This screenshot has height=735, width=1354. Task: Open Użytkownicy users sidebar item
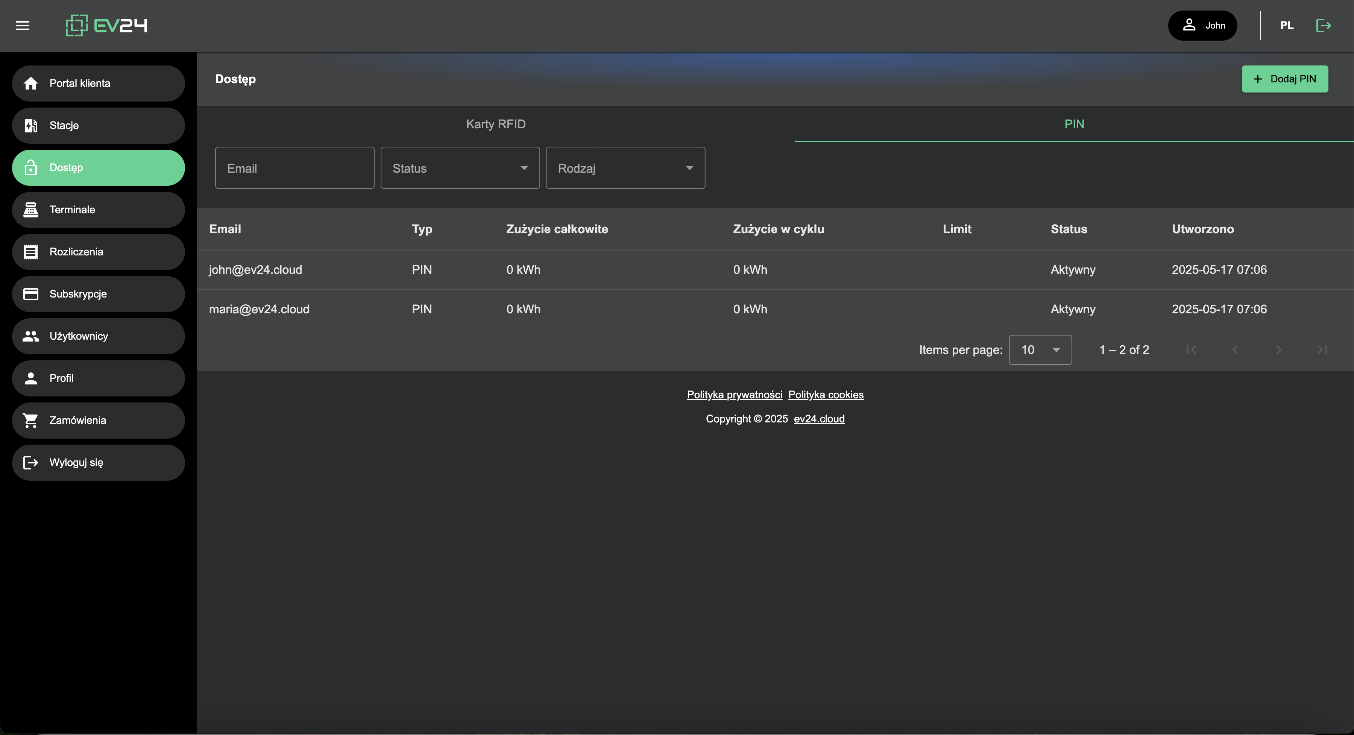pos(98,336)
